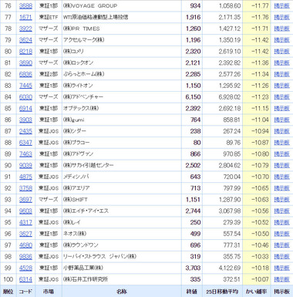Screen dimensions: 293x297
Task: Open stock code 3624 link
Action: (25, 40)
